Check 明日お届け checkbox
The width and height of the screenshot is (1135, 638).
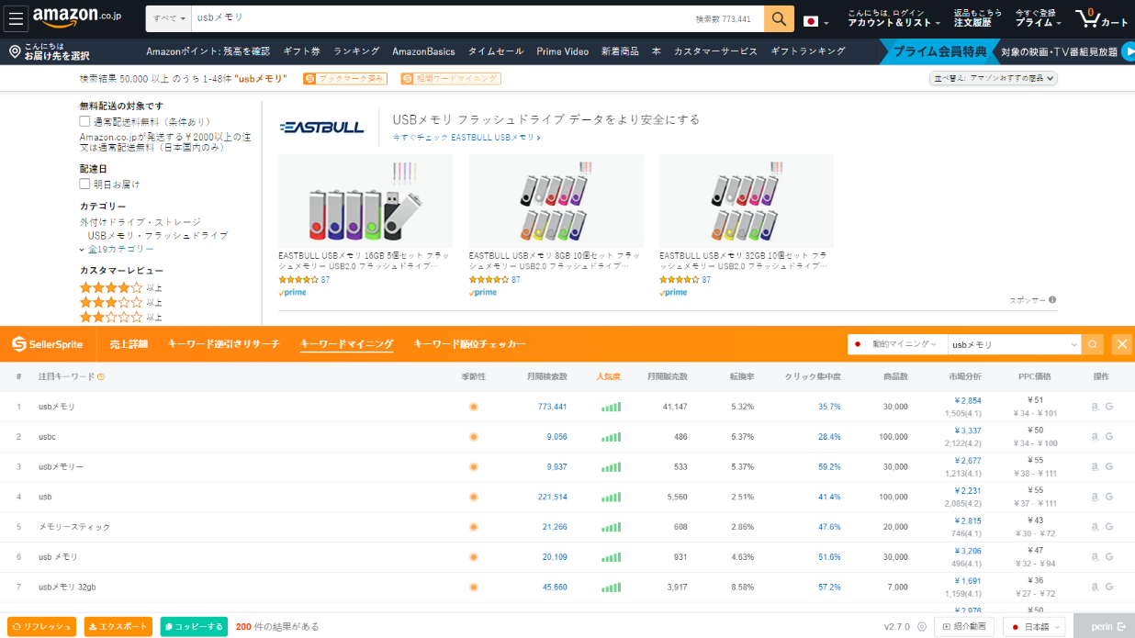[84, 184]
